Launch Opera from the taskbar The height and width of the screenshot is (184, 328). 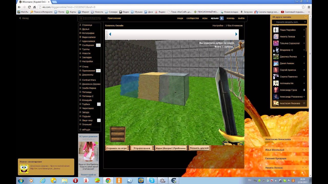pos(75,180)
